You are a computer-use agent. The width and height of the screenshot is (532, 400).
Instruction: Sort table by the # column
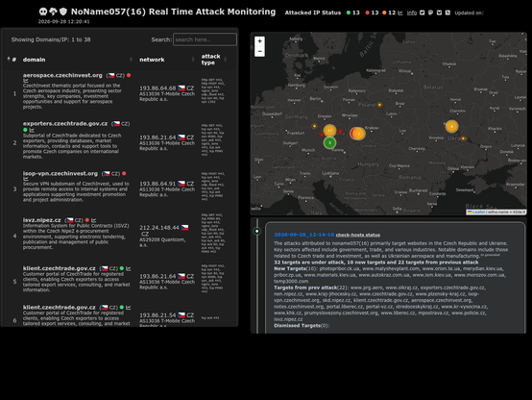click(12, 60)
